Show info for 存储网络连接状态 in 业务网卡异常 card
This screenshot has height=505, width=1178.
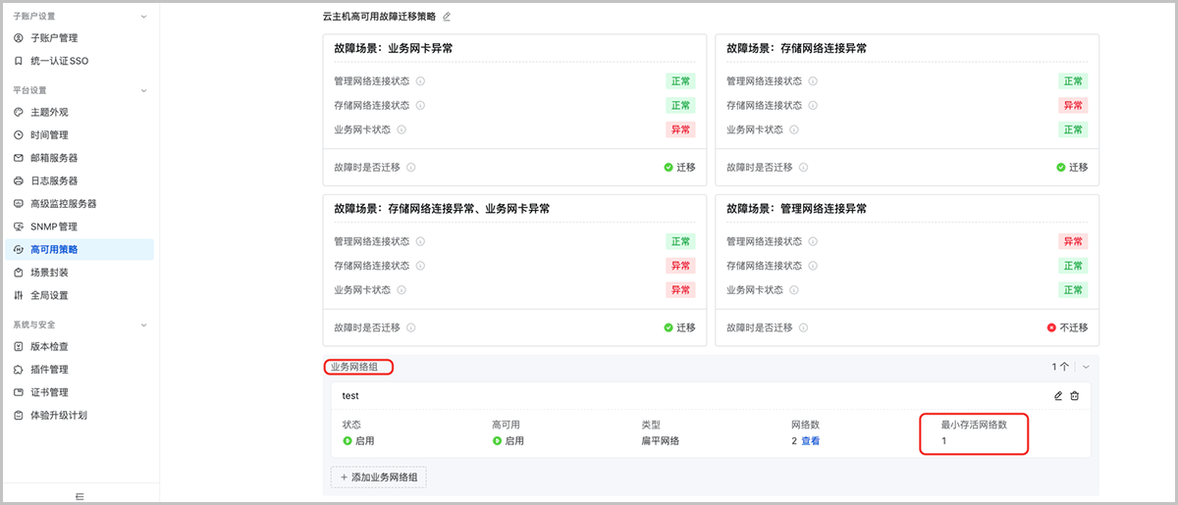[420, 106]
